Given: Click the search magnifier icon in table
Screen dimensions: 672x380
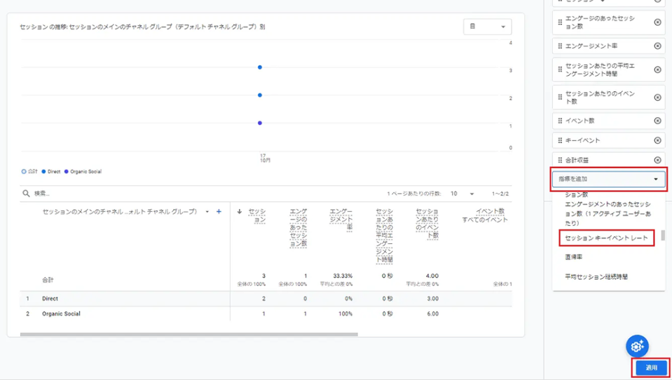Looking at the screenshot, I should pos(26,194).
